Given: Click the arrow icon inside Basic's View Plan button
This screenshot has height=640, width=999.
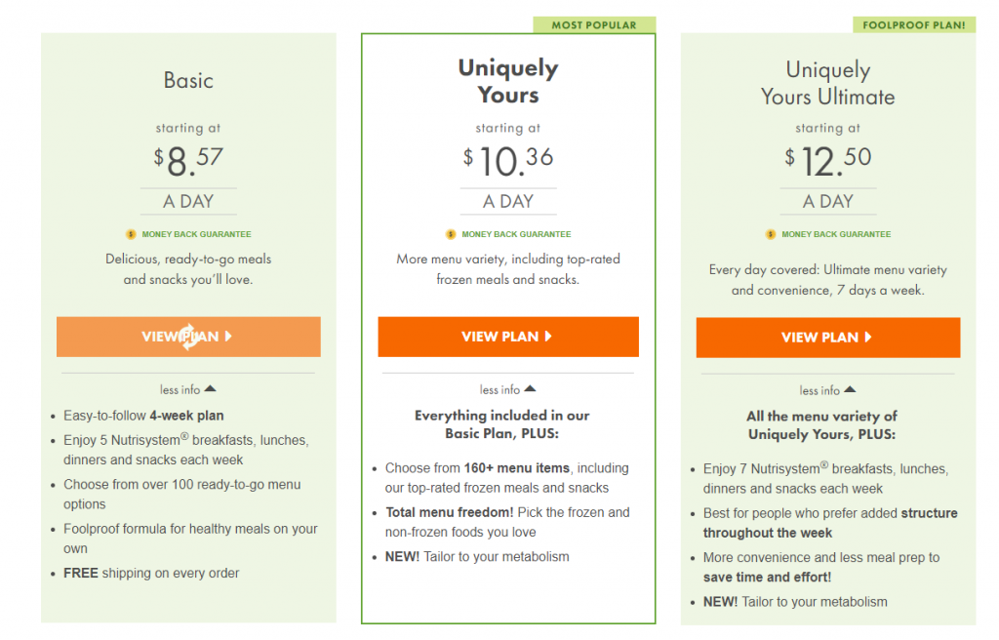Looking at the screenshot, I should coord(226,336).
